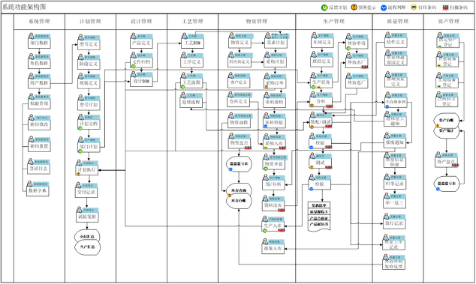Click the 不合格审理 process box
This screenshot has width=476, height=284.
pyautogui.click(x=396, y=103)
